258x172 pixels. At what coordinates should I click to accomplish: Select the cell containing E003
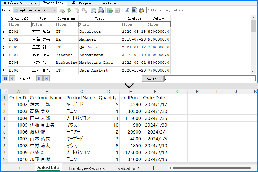point(19,47)
